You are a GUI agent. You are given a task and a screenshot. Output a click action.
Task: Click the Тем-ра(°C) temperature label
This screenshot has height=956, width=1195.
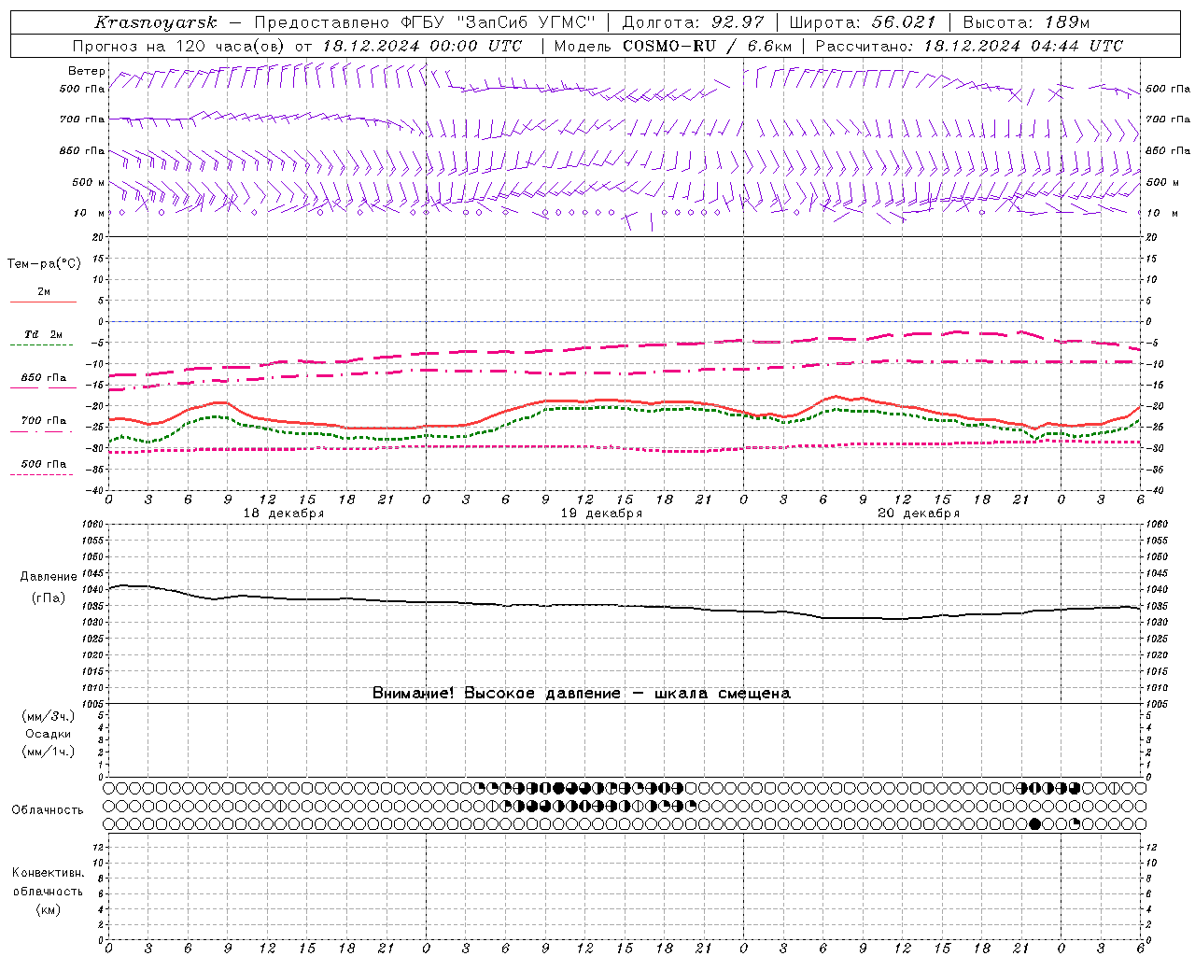(x=44, y=264)
